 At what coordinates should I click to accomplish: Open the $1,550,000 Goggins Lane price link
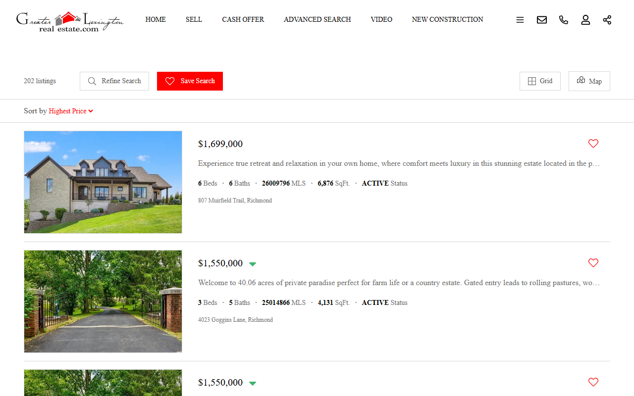[x=220, y=263]
